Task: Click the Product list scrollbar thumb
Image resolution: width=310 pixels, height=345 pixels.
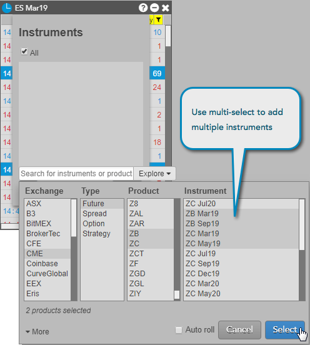Action: [177, 295]
